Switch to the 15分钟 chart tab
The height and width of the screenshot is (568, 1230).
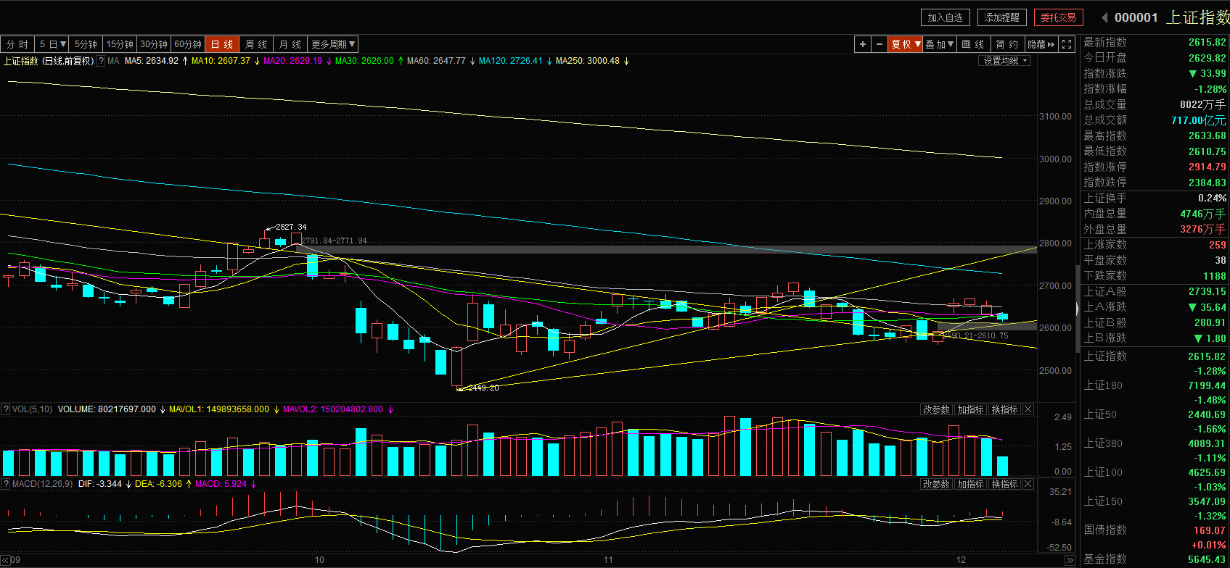pyautogui.click(x=120, y=44)
